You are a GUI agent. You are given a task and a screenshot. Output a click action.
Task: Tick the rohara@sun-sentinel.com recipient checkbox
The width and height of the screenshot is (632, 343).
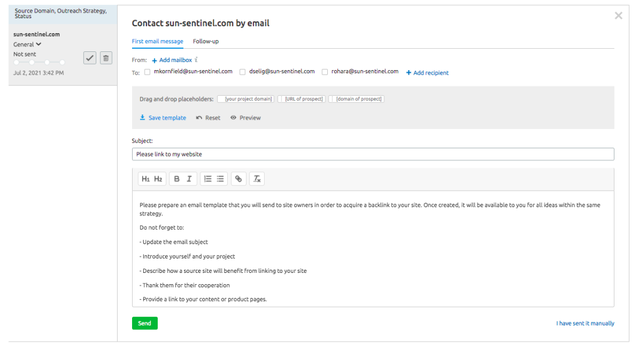click(x=325, y=72)
